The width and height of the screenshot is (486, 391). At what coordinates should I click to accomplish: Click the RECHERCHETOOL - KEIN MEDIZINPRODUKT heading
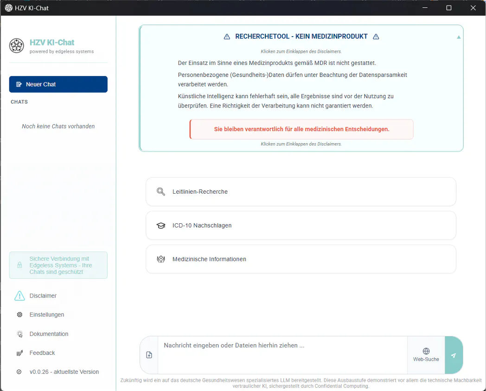[x=301, y=37]
